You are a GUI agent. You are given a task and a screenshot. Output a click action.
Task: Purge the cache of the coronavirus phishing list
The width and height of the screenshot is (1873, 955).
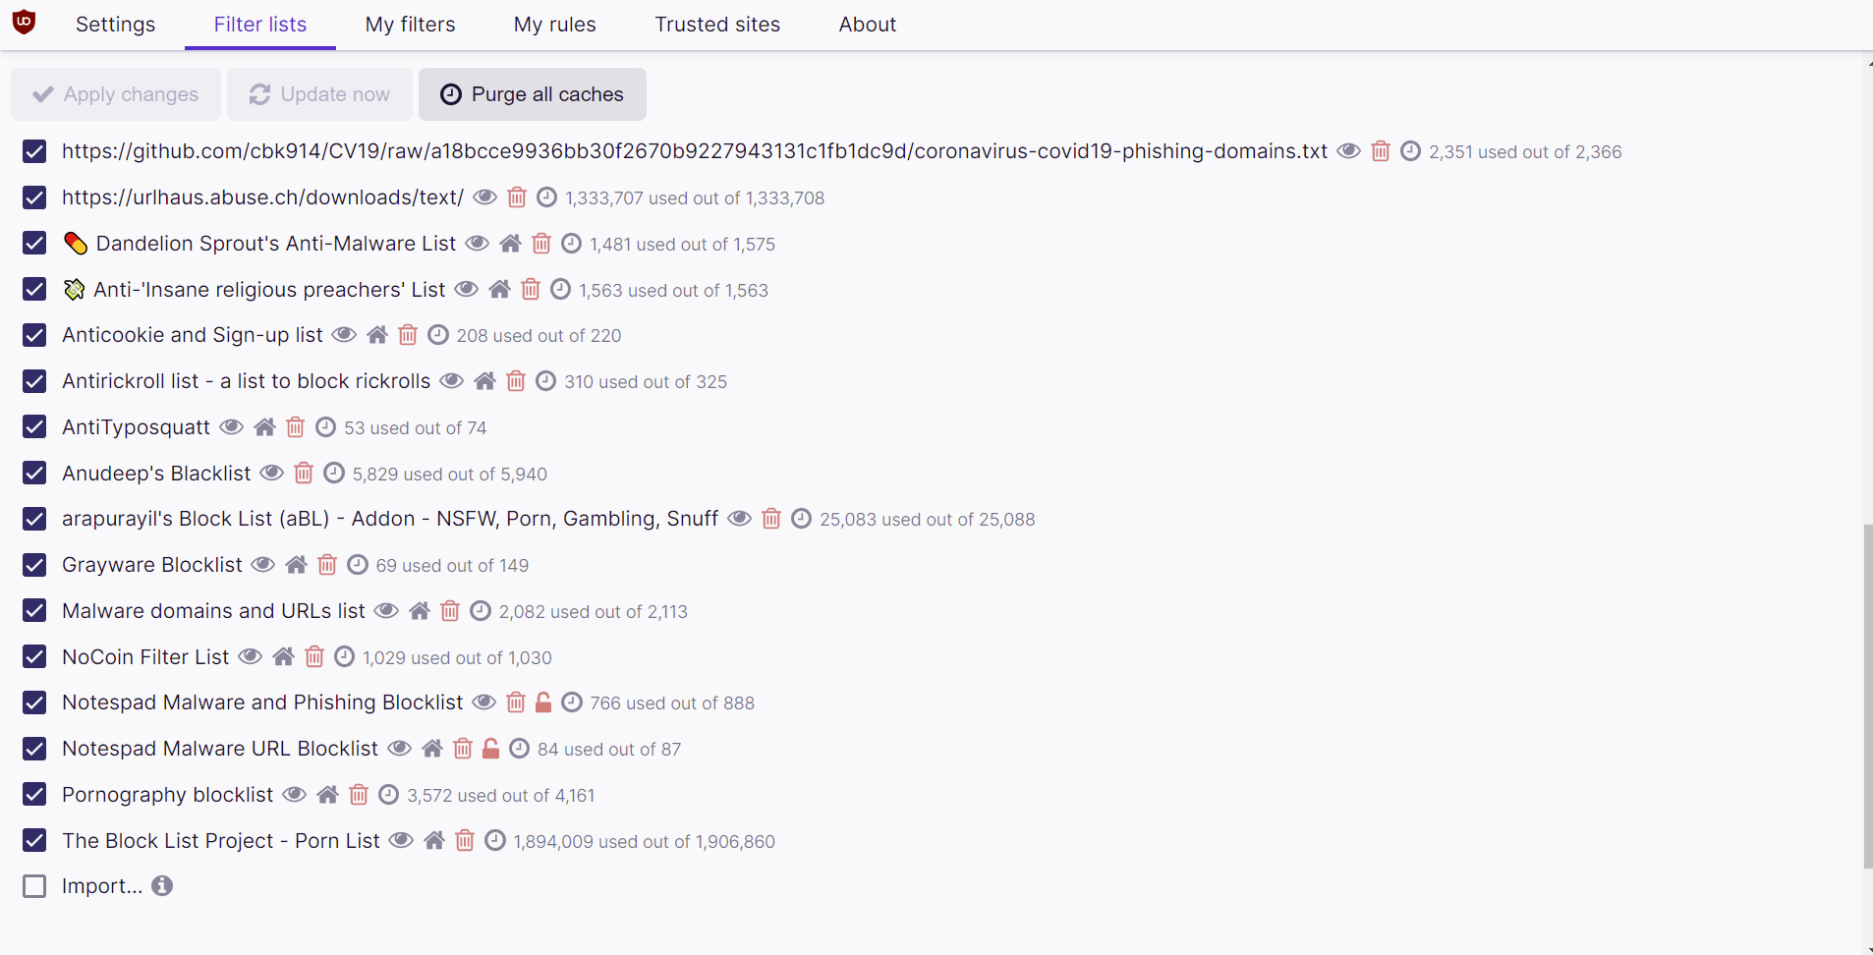pos(1410,150)
